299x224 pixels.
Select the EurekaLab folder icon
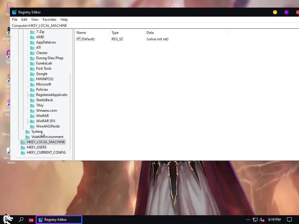pyautogui.click(x=32, y=63)
